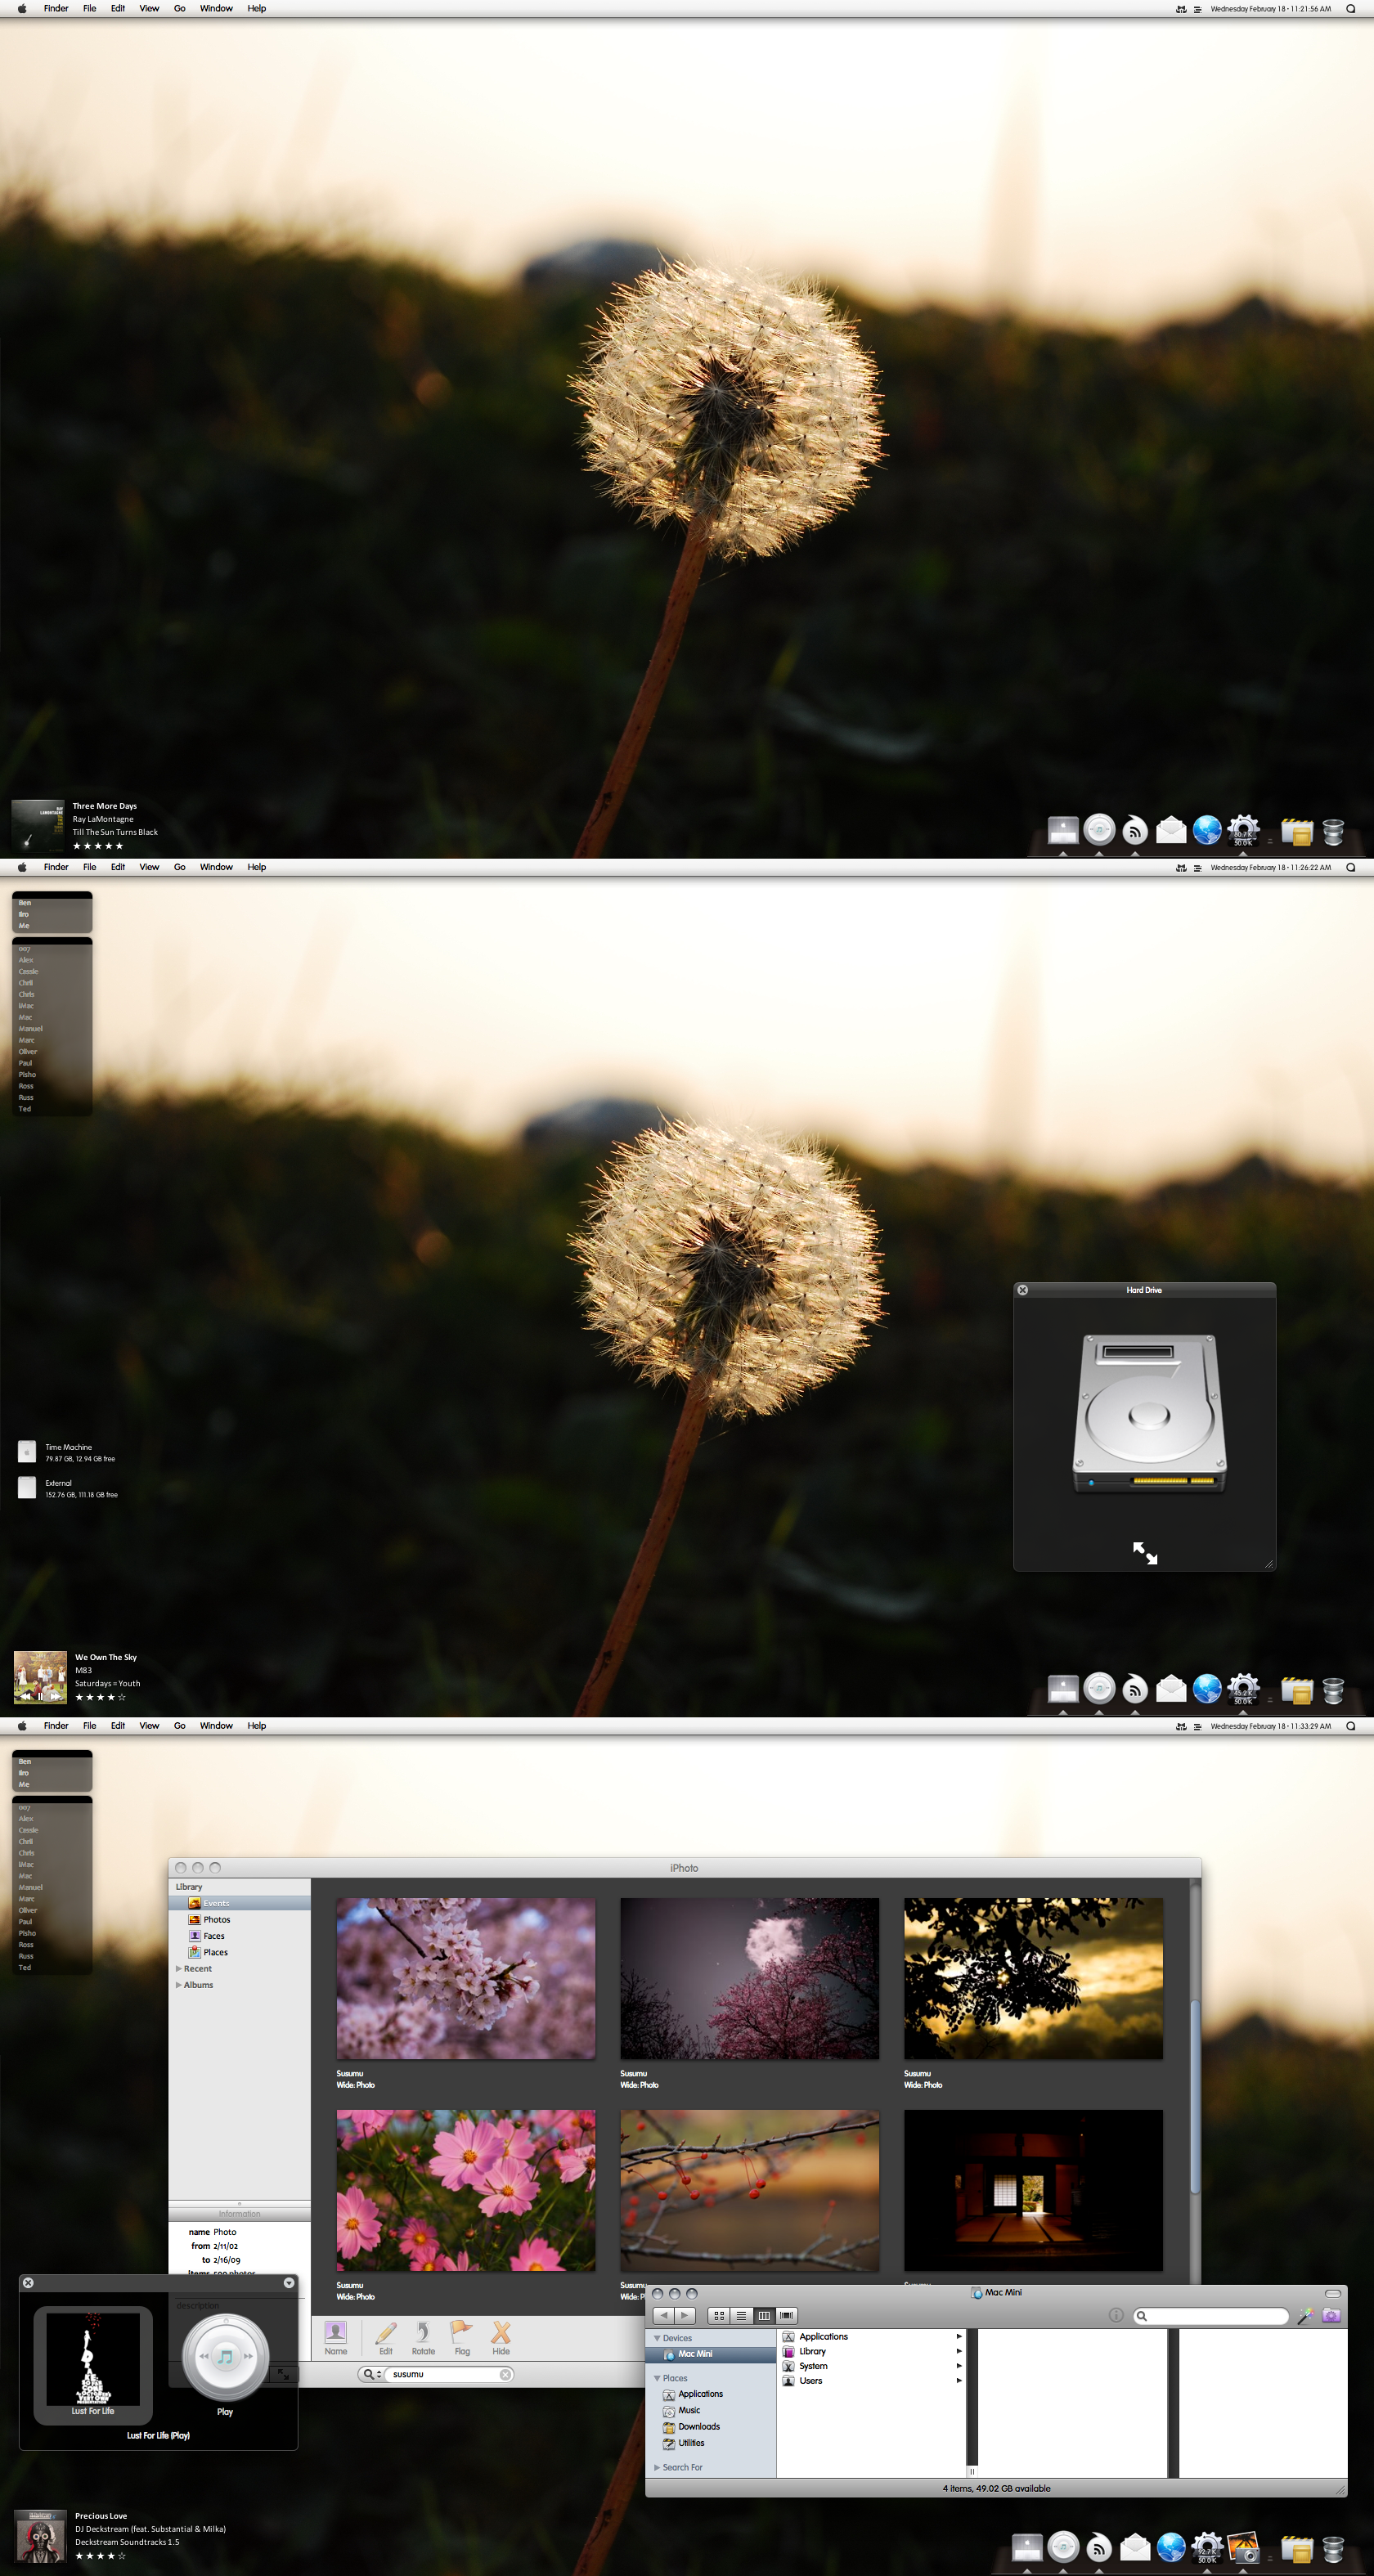Click the Finder search field in Mac Mini window
Viewport: 1374px width, 2576px height.
pos(1211,2316)
